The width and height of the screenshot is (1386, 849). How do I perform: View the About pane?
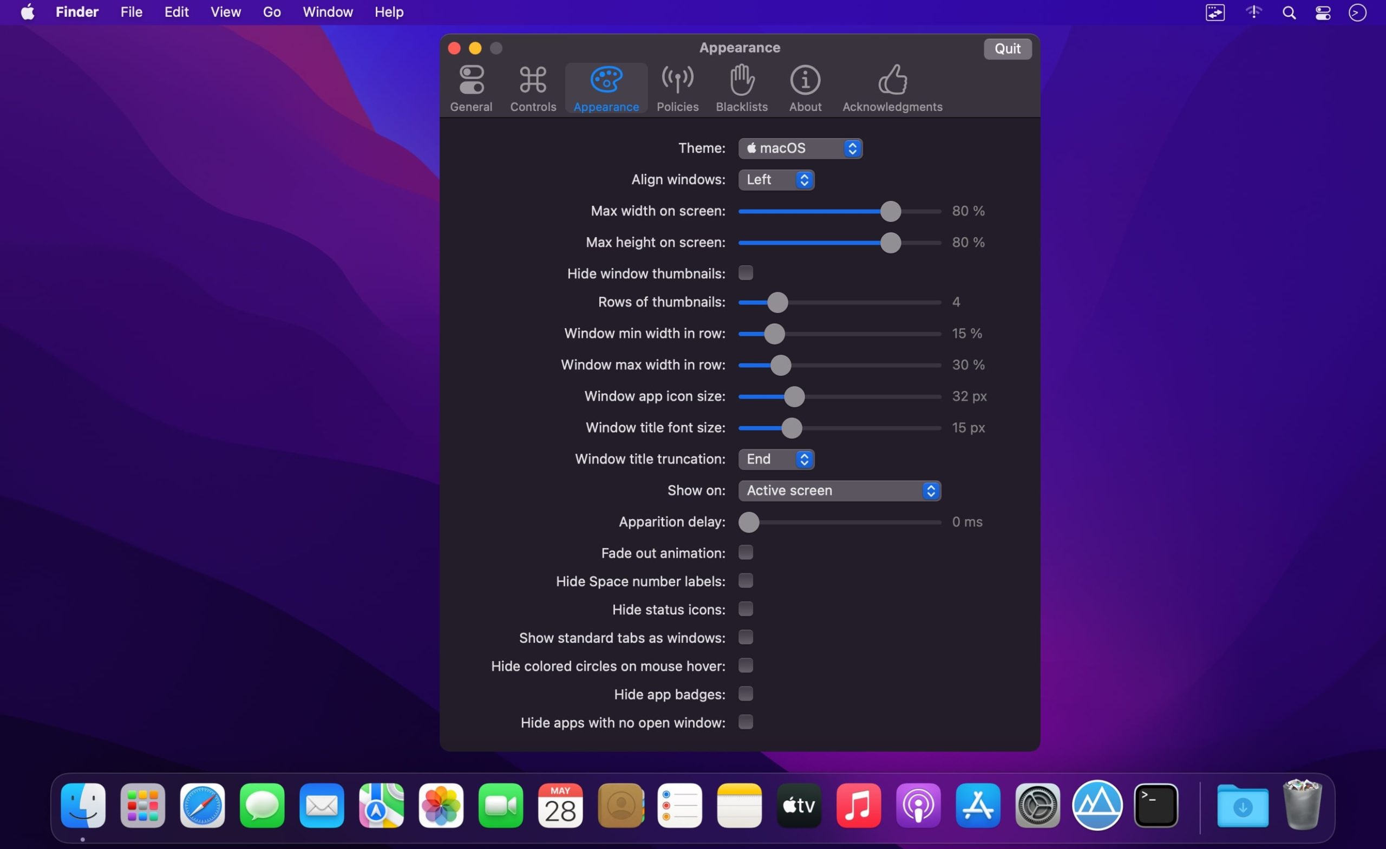(805, 88)
